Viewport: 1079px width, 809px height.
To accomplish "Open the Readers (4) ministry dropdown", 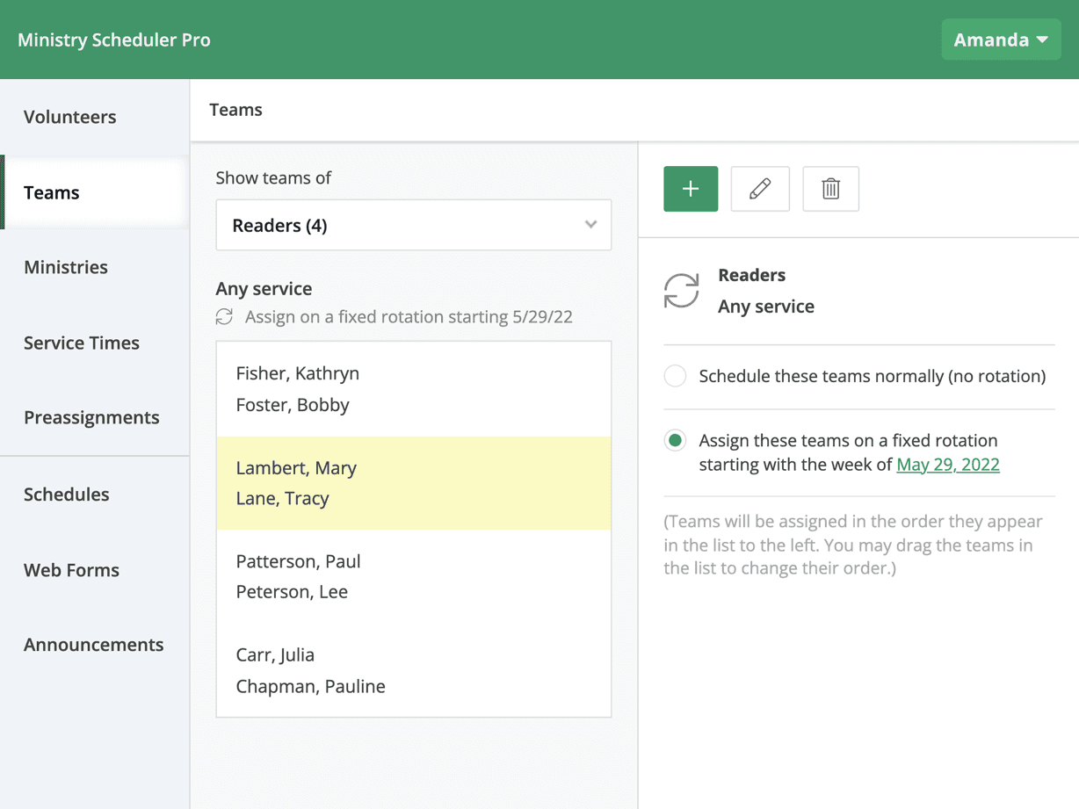I will 414,225.
